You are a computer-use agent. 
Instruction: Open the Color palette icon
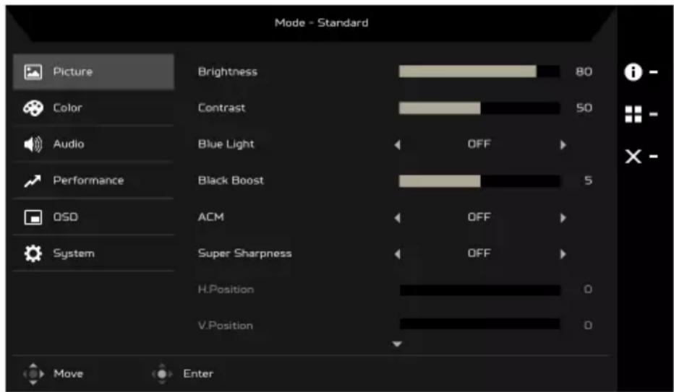click(x=33, y=108)
